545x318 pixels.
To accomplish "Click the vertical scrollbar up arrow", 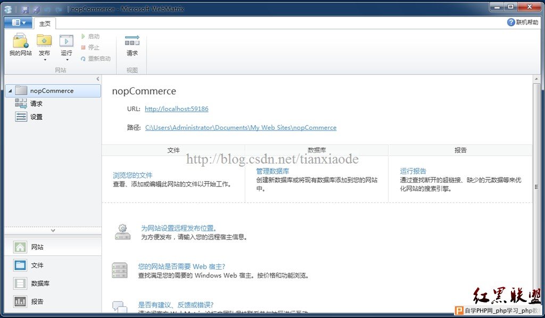I will point(536,79).
